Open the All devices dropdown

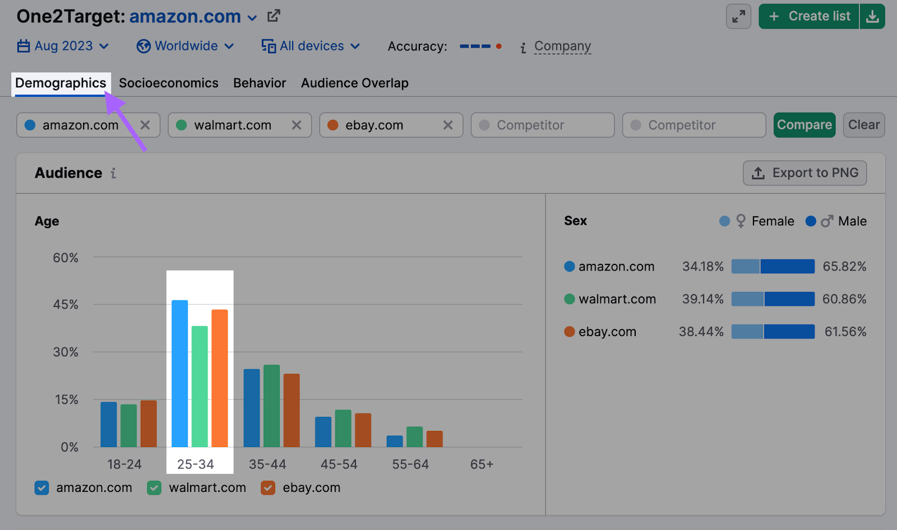pyautogui.click(x=311, y=46)
